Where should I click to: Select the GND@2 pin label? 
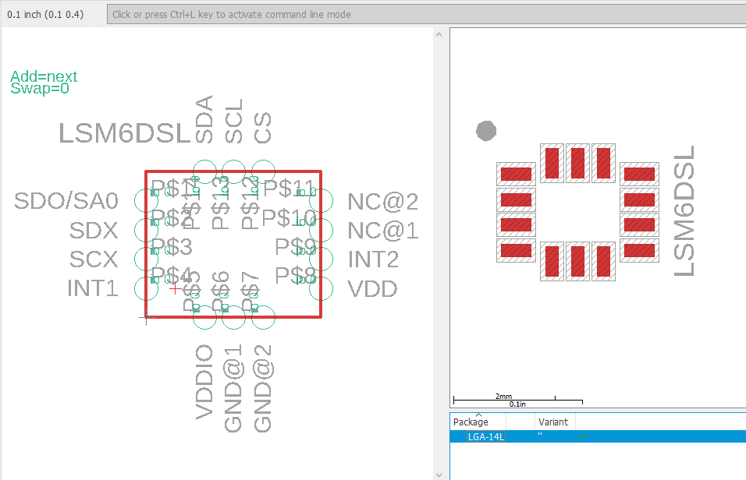click(263, 389)
